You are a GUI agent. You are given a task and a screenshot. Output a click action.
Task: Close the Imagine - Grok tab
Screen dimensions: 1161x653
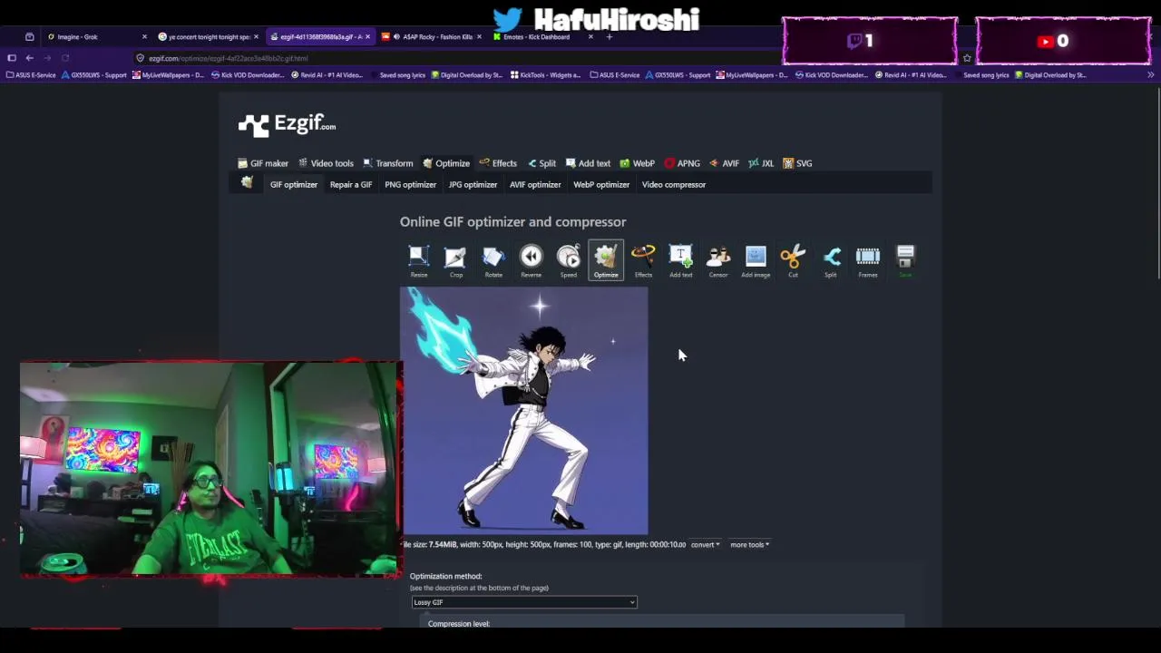click(144, 36)
